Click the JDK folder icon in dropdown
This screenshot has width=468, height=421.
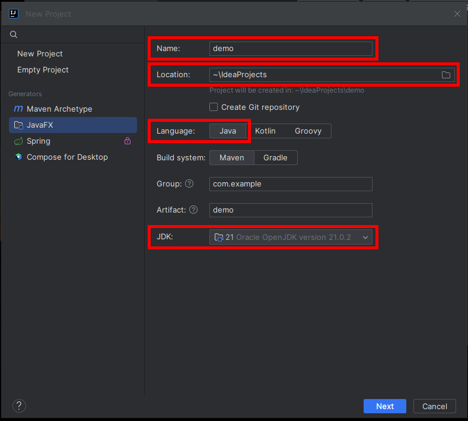click(219, 238)
